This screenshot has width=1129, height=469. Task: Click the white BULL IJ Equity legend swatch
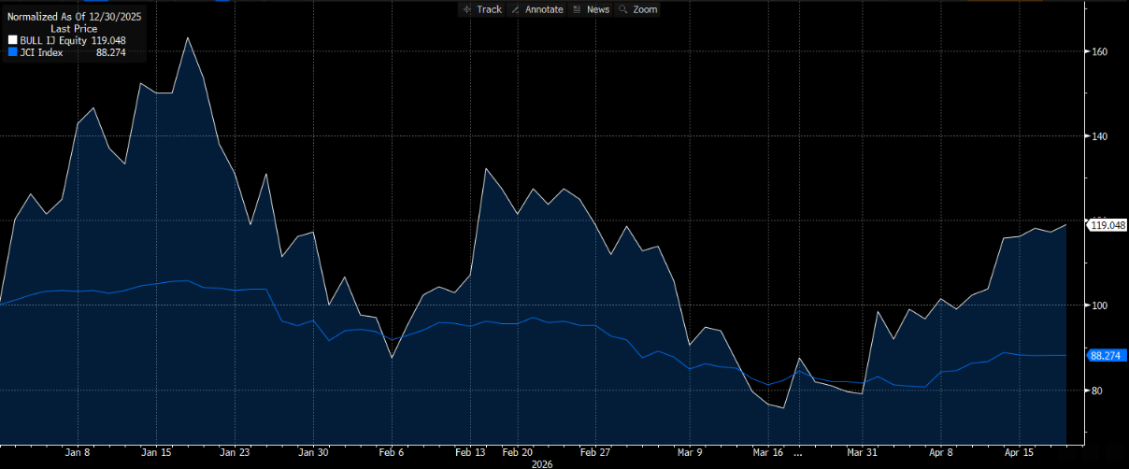(11, 41)
